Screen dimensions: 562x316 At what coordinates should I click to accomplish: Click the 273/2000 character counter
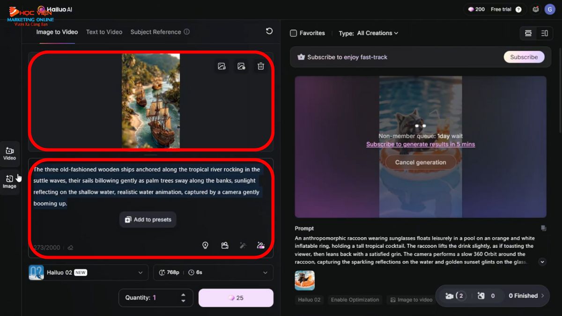[47, 248]
